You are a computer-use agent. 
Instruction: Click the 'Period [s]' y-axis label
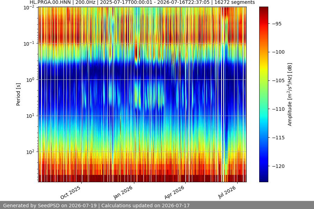tap(18, 94)
